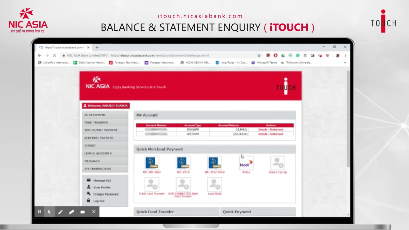Image resolution: width=409 pixels, height=230 pixels.
Task: Select the Credit Card Payment icon
Action: pyautogui.click(x=152, y=184)
